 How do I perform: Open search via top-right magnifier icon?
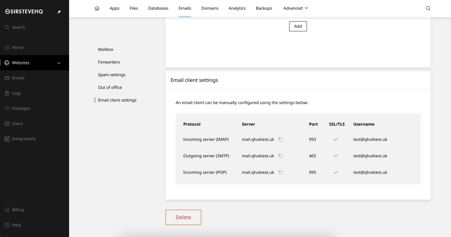coord(428,8)
